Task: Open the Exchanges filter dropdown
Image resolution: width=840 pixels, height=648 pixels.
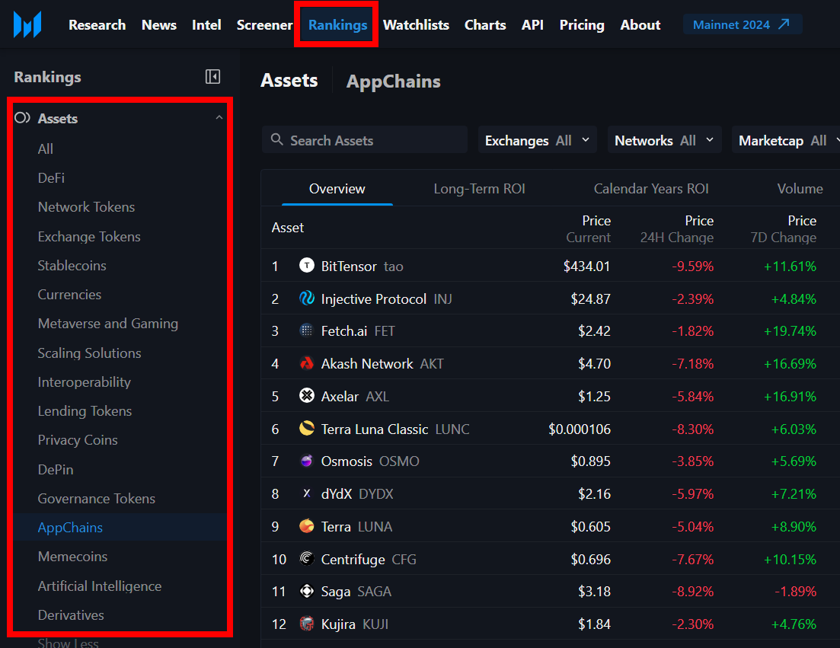Action: point(537,141)
